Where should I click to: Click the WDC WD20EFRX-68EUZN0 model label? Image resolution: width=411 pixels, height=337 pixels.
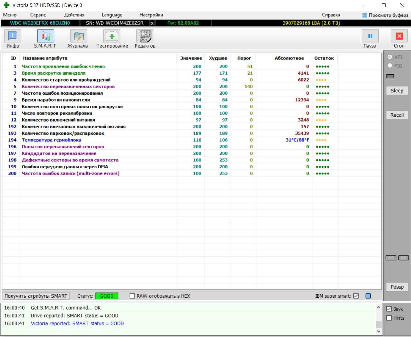[x=40, y=23]
